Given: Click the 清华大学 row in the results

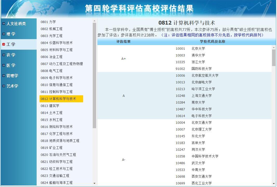Looking at the screenshot, I should coord(198,55).
